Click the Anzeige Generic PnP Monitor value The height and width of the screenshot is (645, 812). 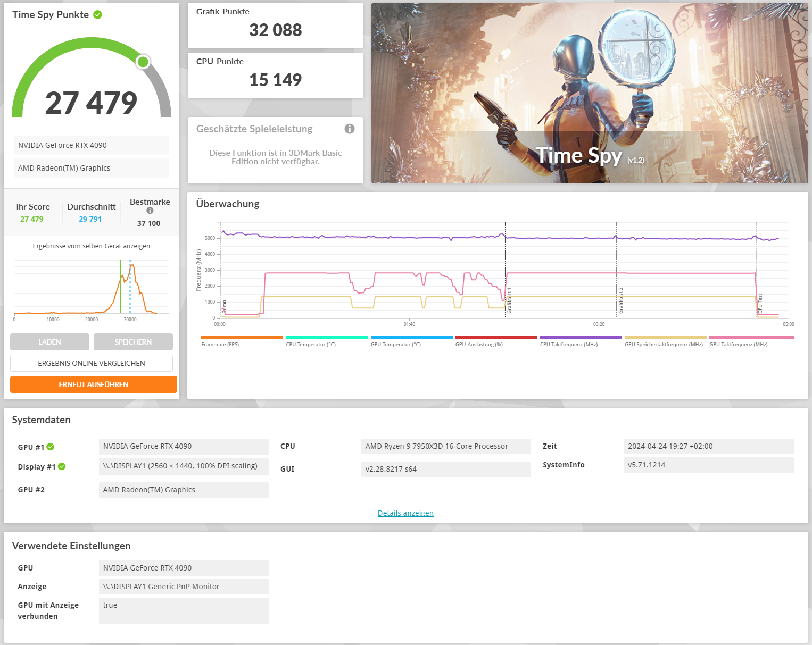click(x=184, y=587)
